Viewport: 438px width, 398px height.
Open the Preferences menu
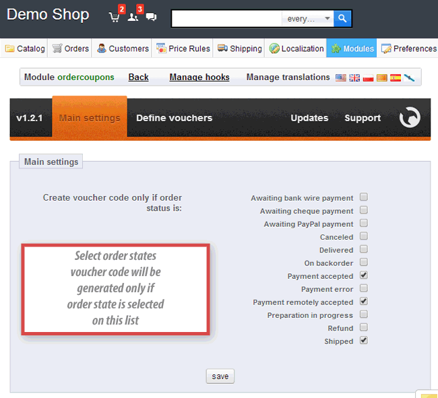(x=408, y=48)
